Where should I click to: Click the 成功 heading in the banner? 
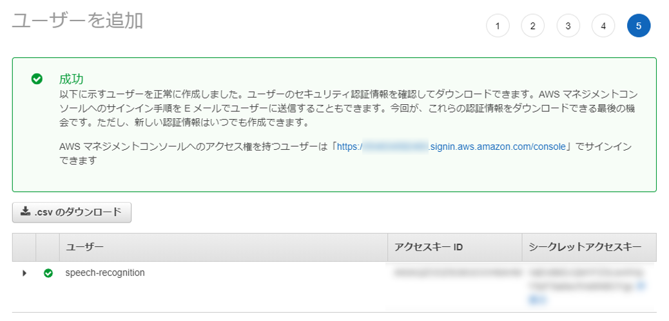point(71,79)
